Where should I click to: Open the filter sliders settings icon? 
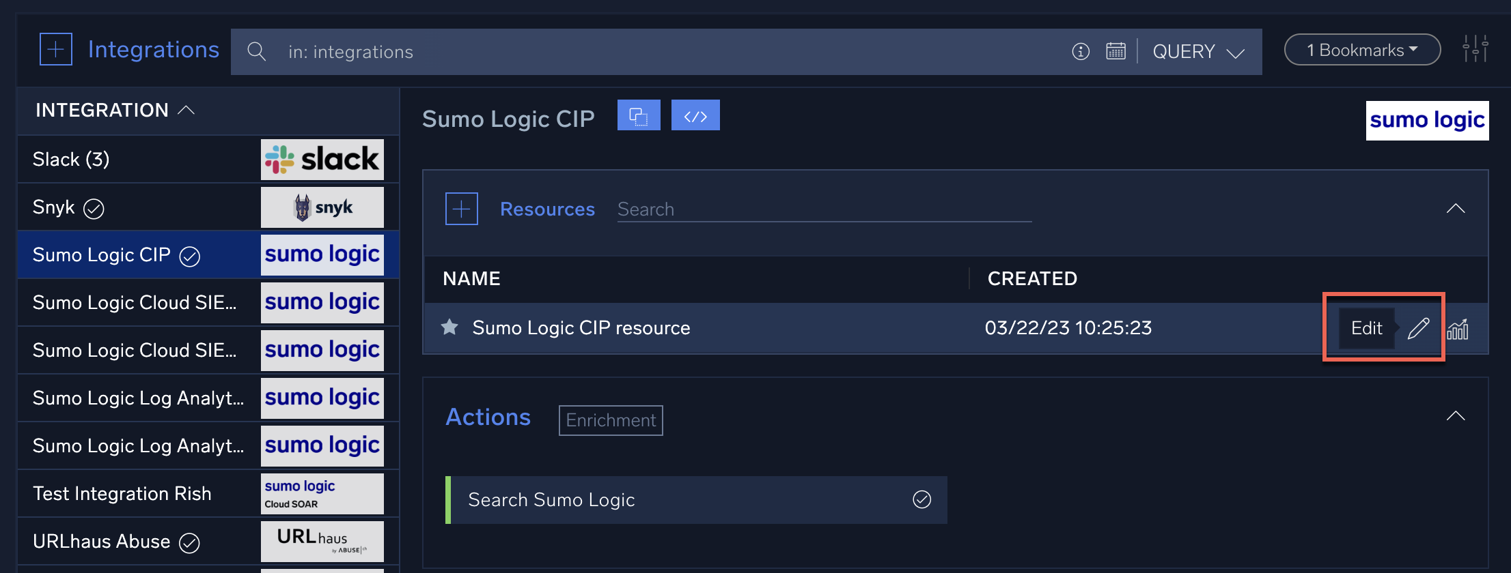[1475, 50]
